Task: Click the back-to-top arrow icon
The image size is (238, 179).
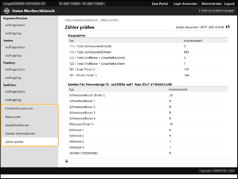Action: click(67, 161)
